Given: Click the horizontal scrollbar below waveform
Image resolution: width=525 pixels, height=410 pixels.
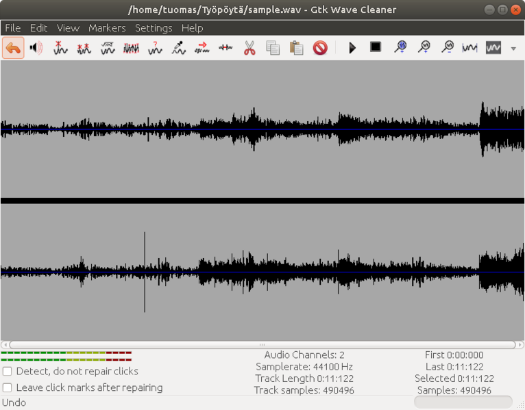Looking at the screenshot, I should point(262,345).
